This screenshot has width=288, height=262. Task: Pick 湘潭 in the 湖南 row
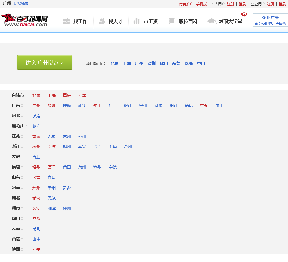[x=51, y=208]
